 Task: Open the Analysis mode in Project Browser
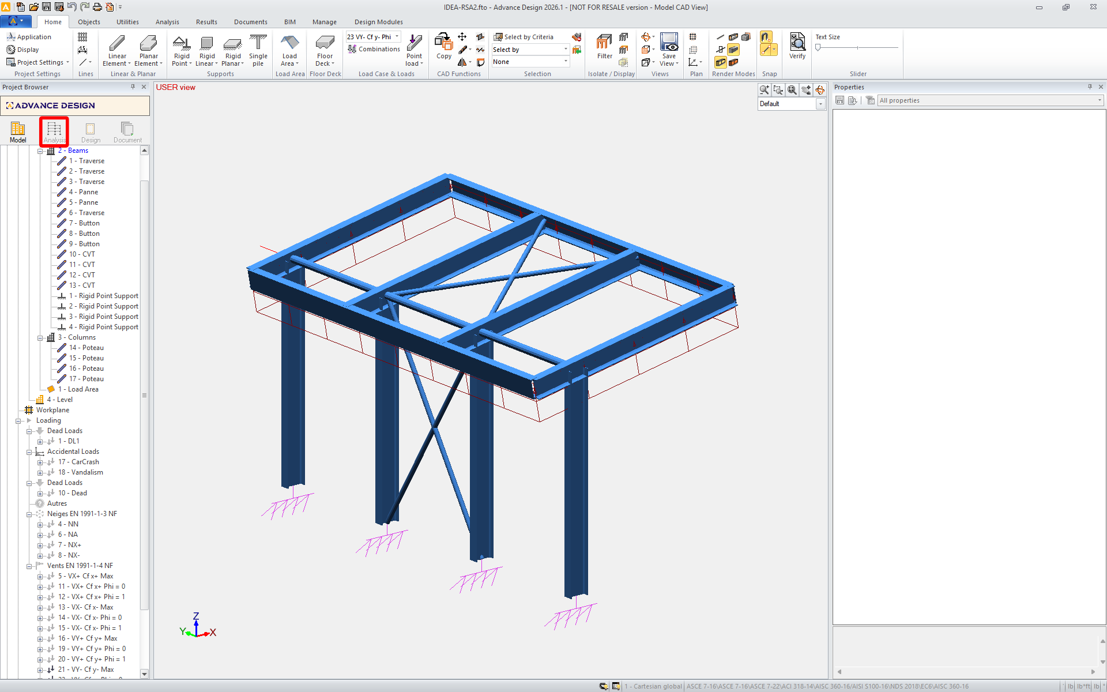(54, 131)
